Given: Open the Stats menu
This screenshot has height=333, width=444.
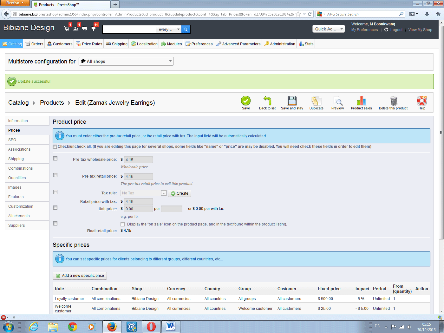Looking at the screenshot, I should (306, 44).
